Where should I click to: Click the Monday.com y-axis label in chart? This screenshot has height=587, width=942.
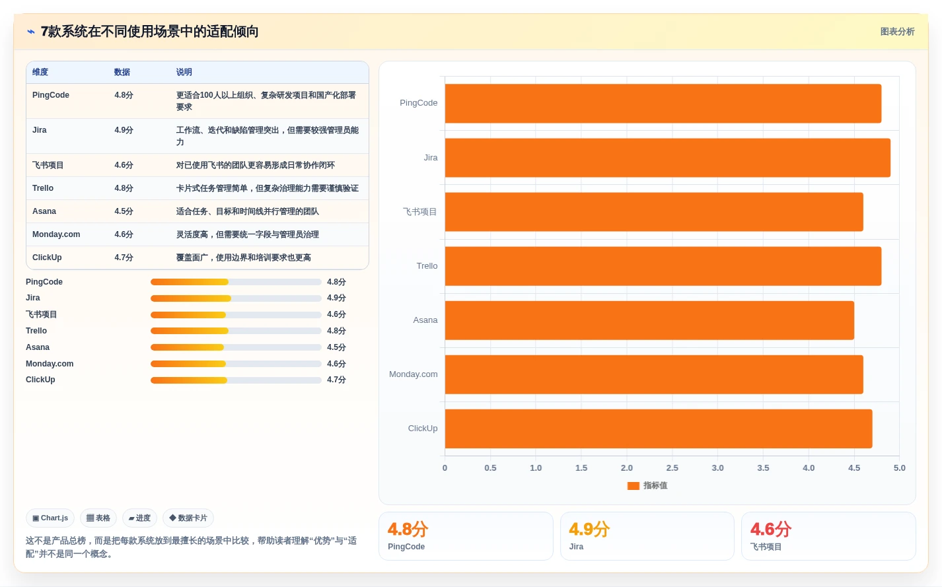point(413,374)
